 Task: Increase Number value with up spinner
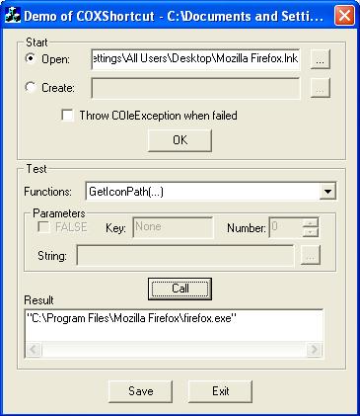311,222
